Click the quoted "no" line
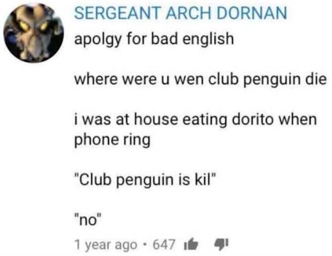332x256 pixels. (88, 220)
